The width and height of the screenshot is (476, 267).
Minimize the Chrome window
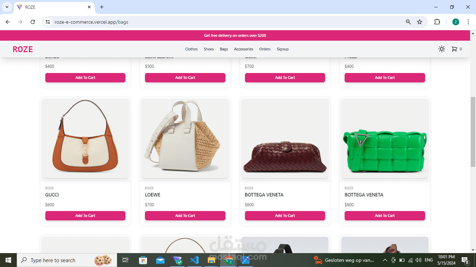click(436, 7)
